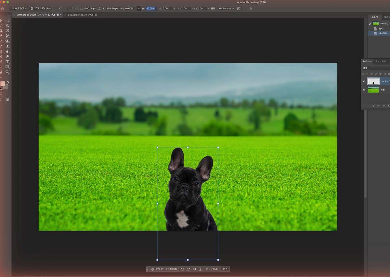Flip vertically from the contextual taskbar
The image size is (390, 277).
tap(200, 269)
